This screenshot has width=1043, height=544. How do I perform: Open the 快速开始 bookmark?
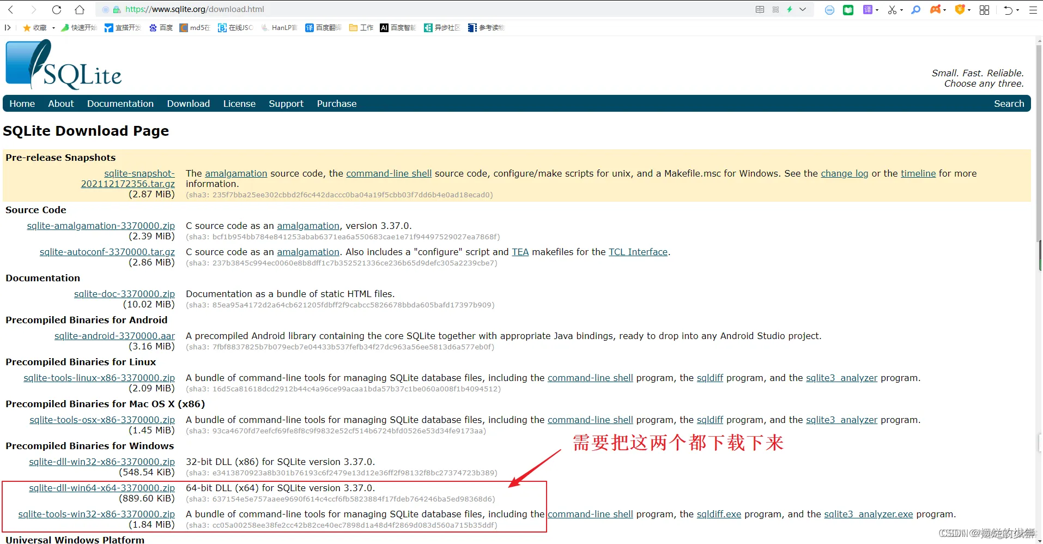78,28
